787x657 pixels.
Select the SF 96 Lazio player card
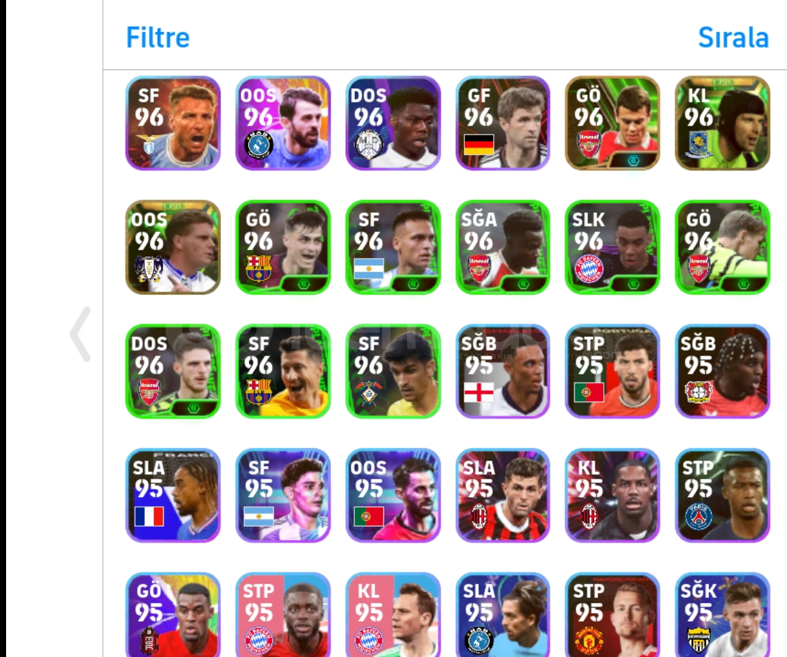pos(173,123)
